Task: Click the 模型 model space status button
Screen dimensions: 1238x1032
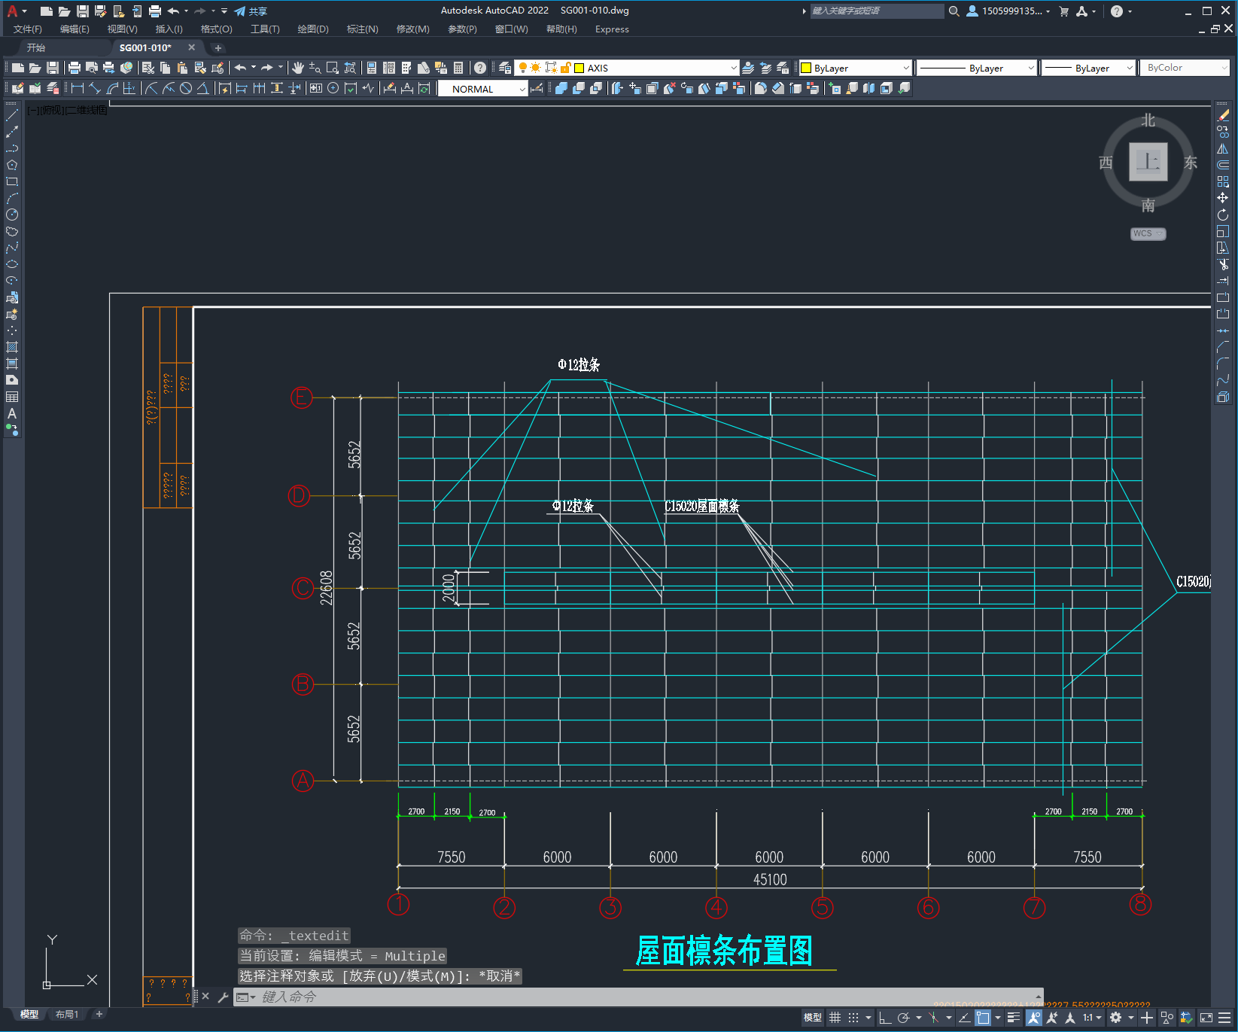Action: pyautogui.click(x=813, y=1018)
